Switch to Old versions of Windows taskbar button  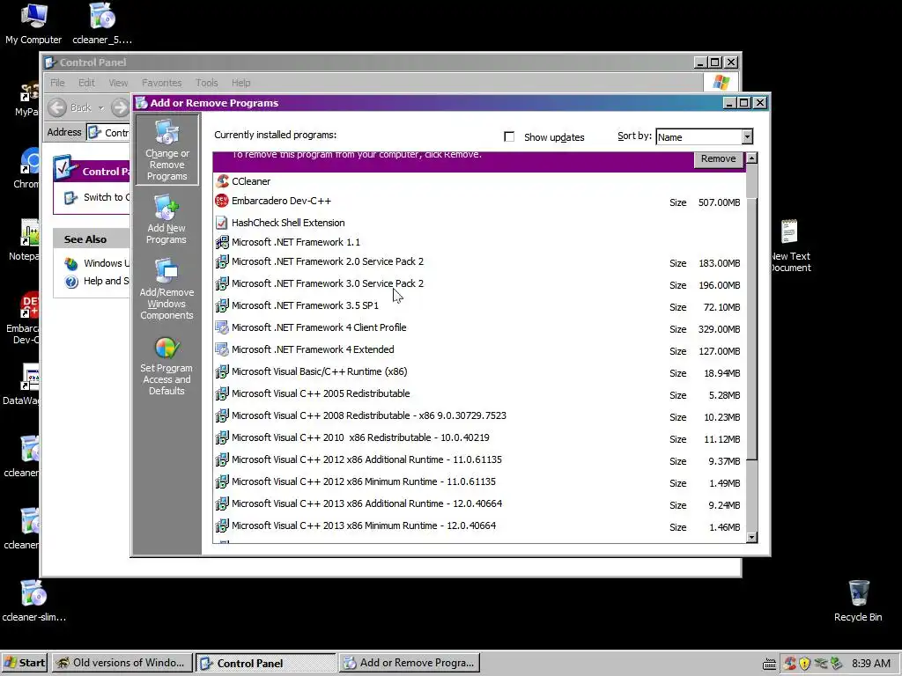[x=121, y=663]
